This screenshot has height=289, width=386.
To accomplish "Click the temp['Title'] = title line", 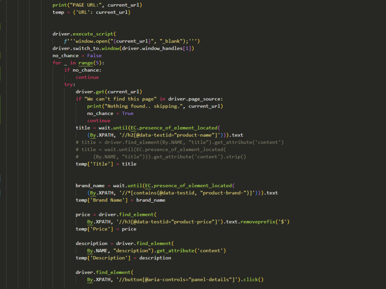I will point(106,164).
